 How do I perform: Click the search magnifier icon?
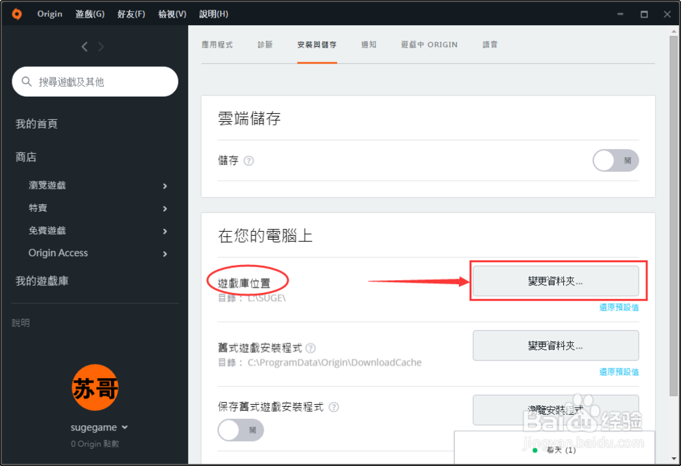point(27,82)
